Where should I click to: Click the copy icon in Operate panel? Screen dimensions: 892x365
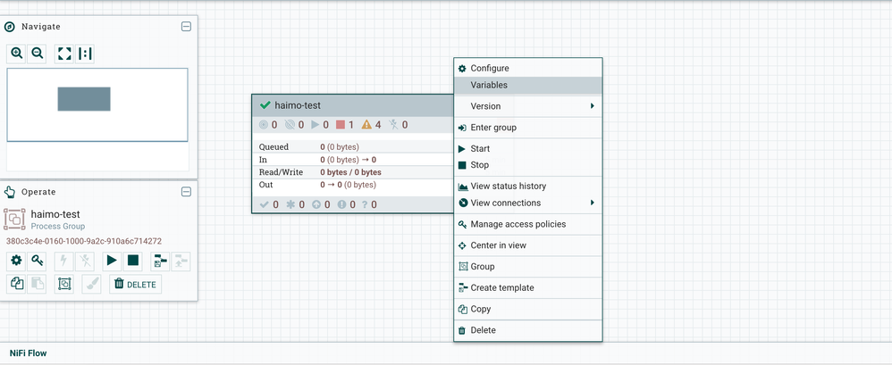coord(16,284)
